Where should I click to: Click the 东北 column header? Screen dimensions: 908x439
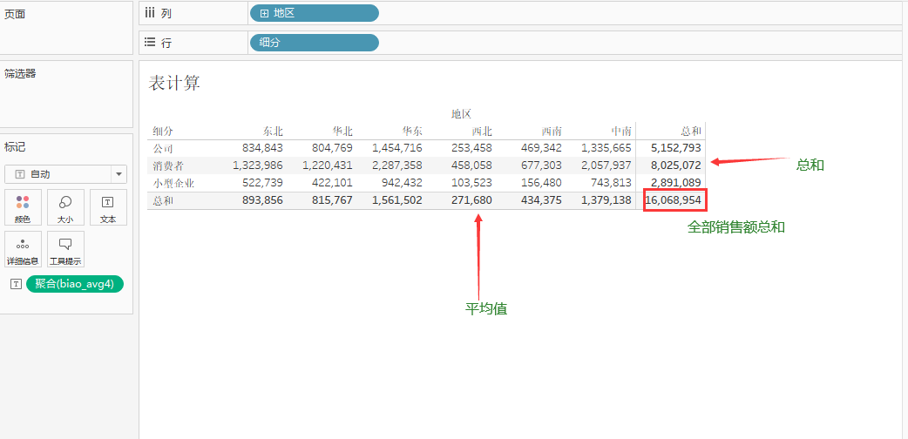(x=272, y=132)
